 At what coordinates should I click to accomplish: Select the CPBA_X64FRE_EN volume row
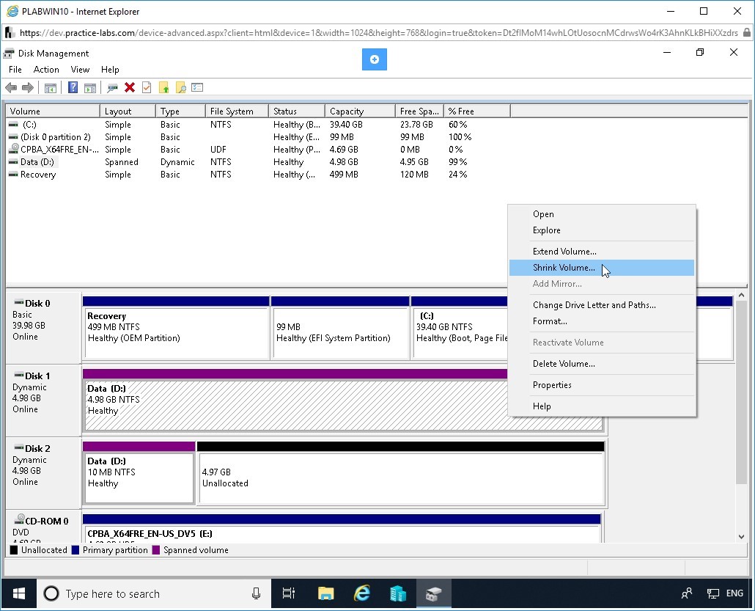[x=259, y=150]
